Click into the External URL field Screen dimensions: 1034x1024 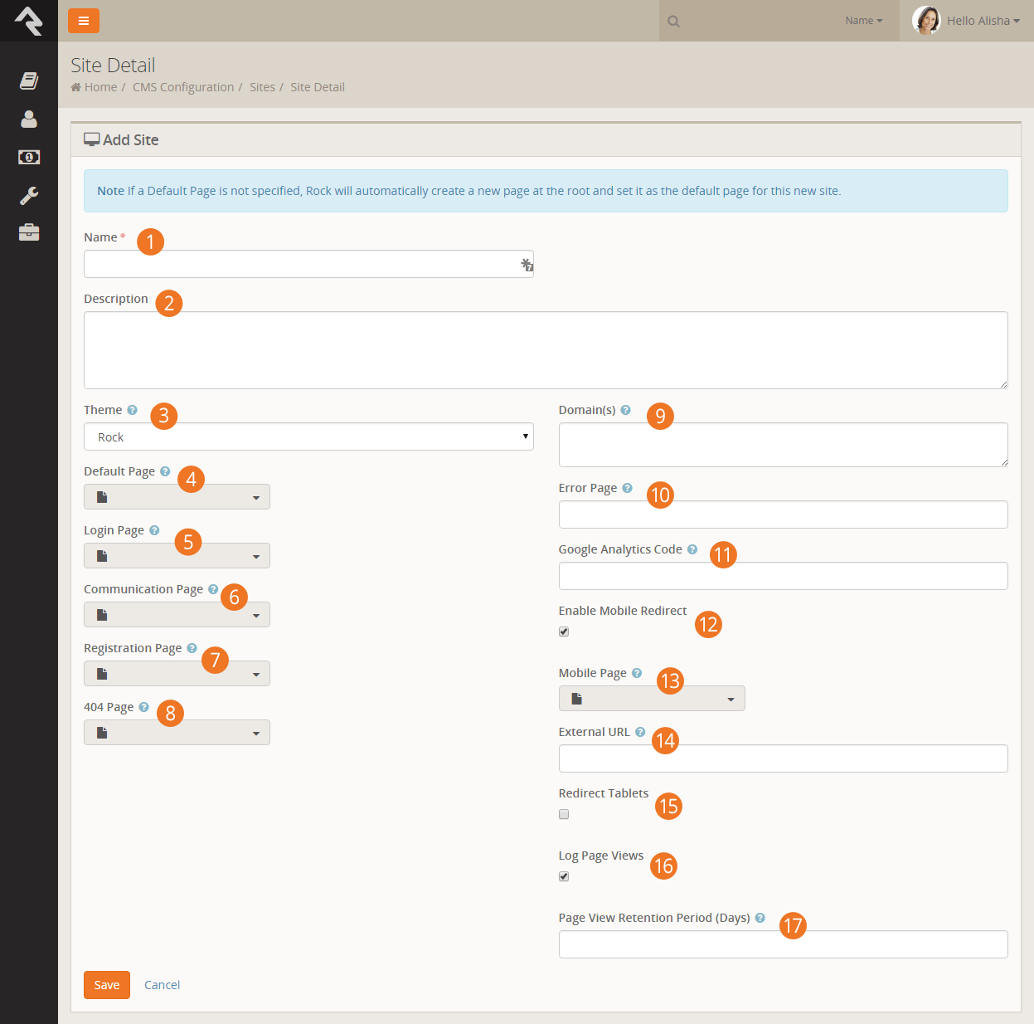[784, 758]
